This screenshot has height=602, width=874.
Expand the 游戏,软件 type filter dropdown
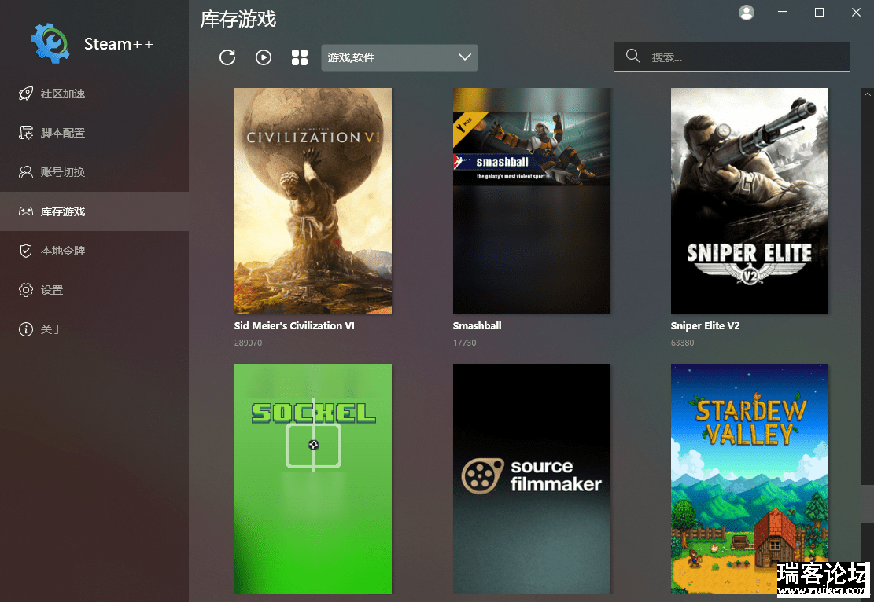[399, 57]
